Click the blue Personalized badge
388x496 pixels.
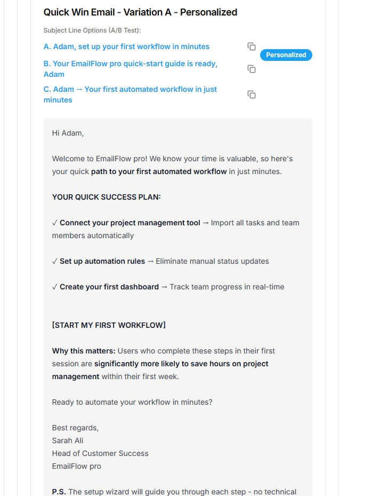pos(286,55)
